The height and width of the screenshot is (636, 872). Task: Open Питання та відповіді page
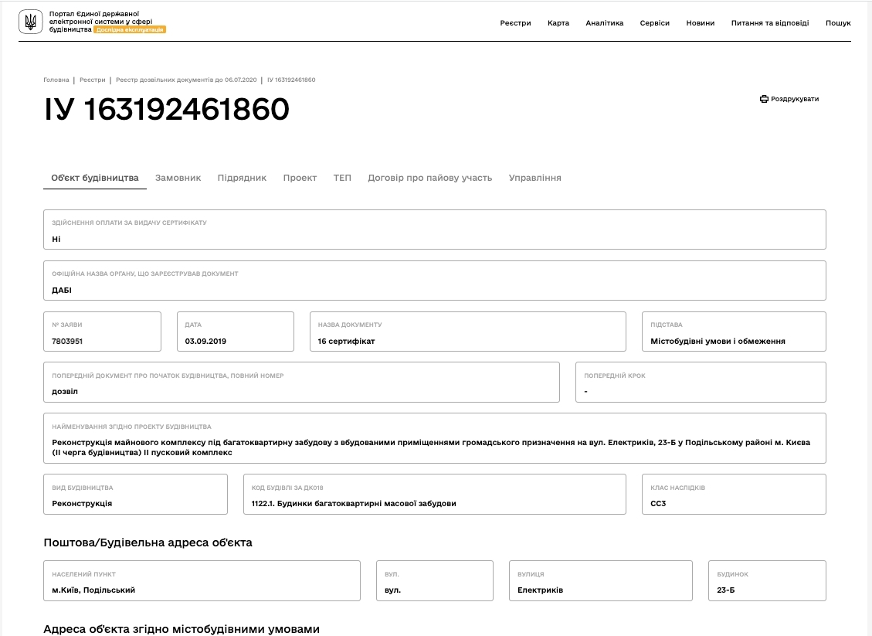click(770, 23)
